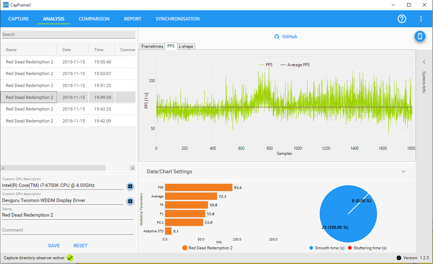Expand the System Info side panel
Viewport: 433px width, 264px height.
tap(424, 62)
